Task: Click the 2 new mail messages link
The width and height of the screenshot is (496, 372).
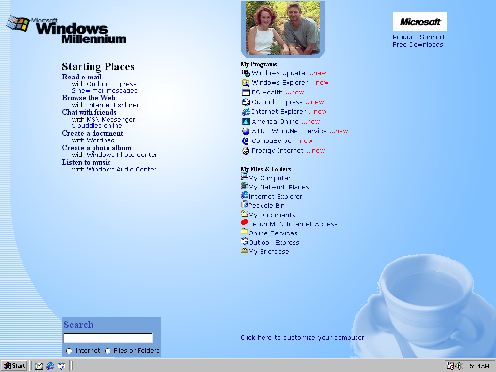Action: (x=104, y=91)
